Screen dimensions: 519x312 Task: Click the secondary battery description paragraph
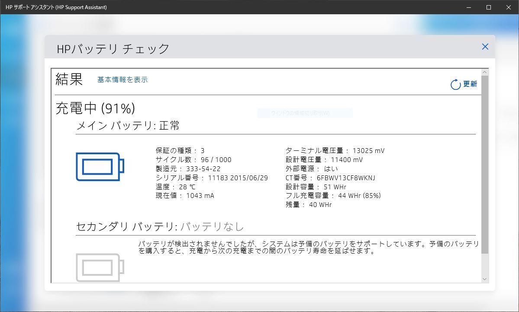tap(309, 247)
